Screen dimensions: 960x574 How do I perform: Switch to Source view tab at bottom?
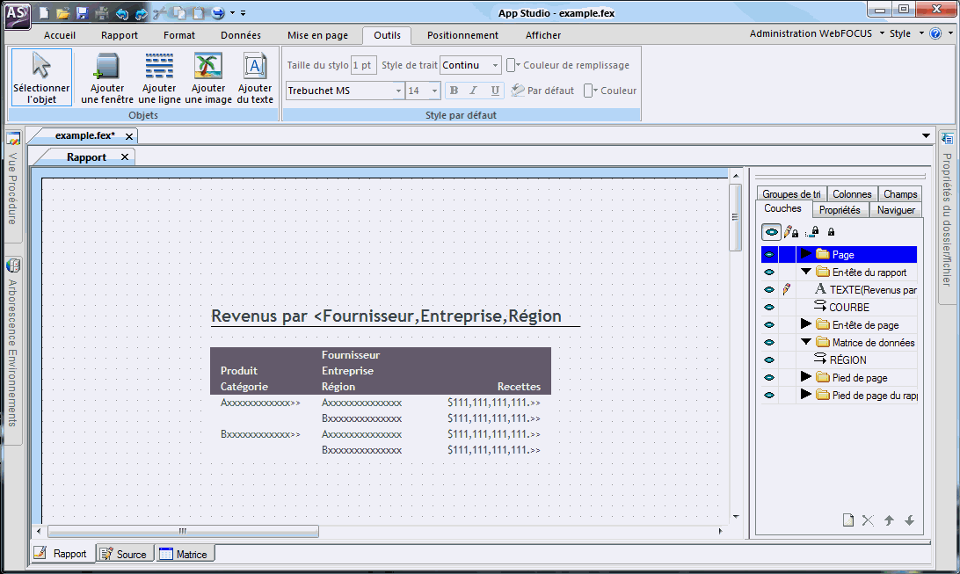coord(124,554)
